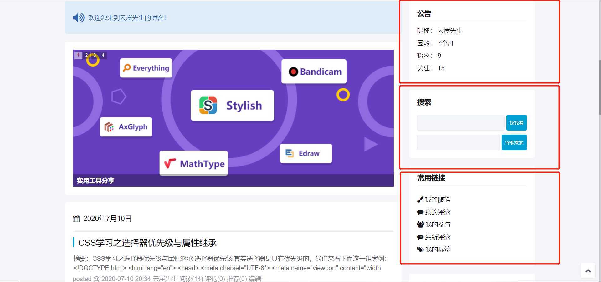The width and height of the screenshot is (601, 282).
Task: Click the 找找看 search button
Action: pyautogui.click(x=516, y=123)
